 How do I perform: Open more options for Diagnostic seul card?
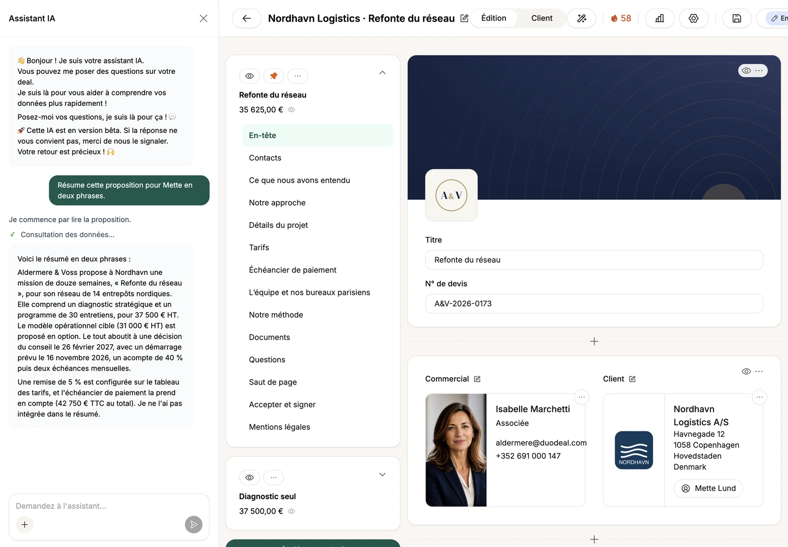[273, 477]
